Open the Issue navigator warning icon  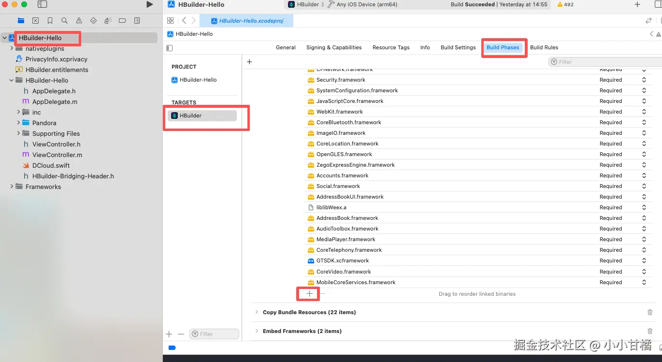tap(79, 21)
